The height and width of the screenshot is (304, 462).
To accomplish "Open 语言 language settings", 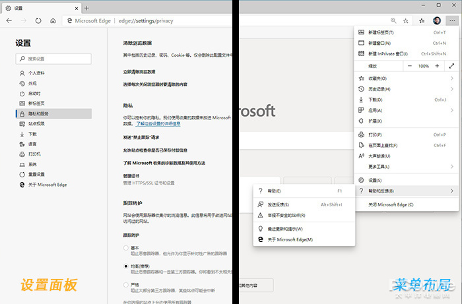I will [x=53, y=144].
